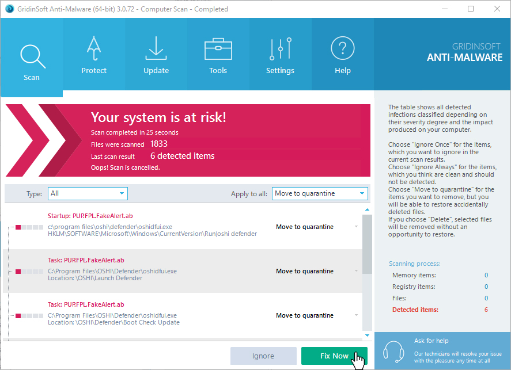The image size is (511, 370).
Task: Click the GridinSoft app icon in title bar
Action: click(8, 9)
